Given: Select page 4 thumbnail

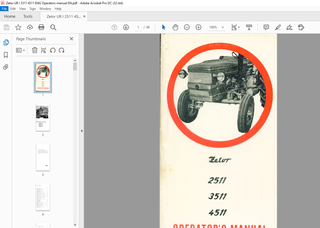Looking at the screenshot, I should click(x=43, y=197).
